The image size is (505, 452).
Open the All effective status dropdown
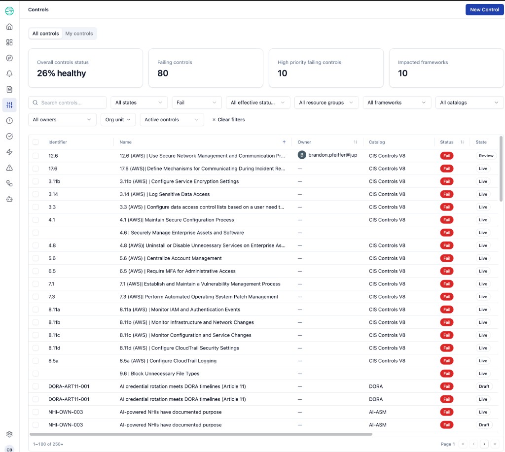[x=257, y=103]
